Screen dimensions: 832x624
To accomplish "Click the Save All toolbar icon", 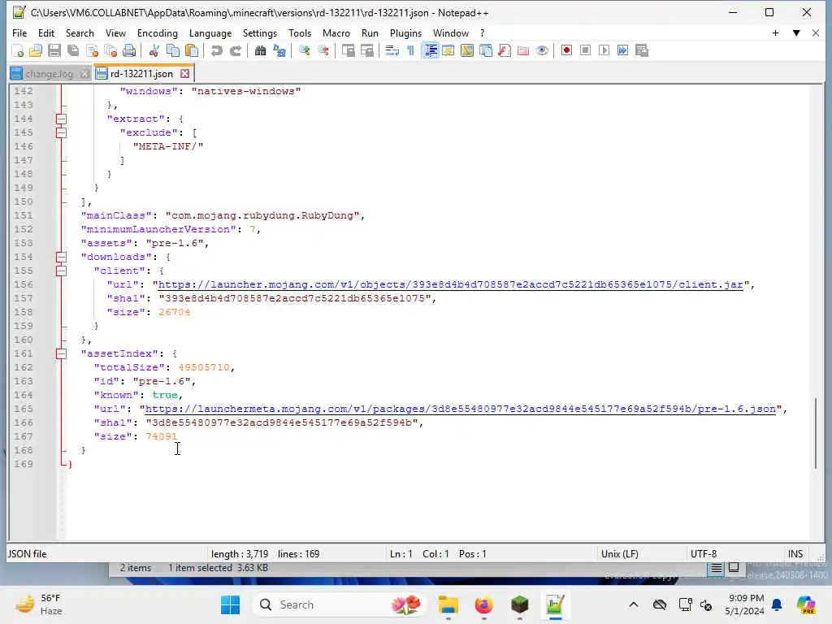I will (73, 50).
